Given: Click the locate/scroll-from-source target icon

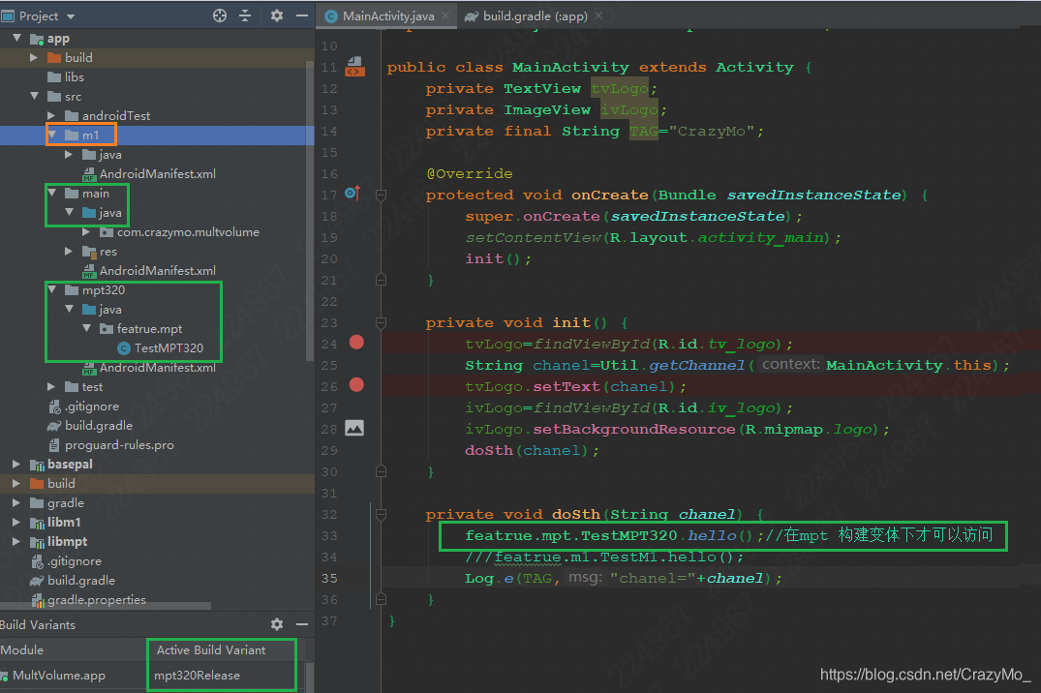Looking at the screenshot, I should click(x=220, y=15).
